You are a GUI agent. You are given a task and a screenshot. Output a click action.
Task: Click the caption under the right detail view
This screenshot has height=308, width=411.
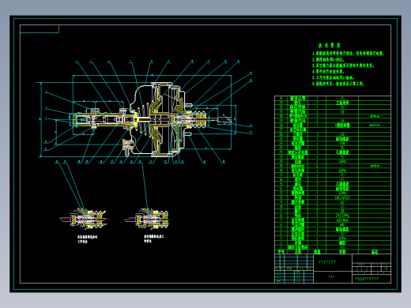pyautogui.click(x=153, y=239)
